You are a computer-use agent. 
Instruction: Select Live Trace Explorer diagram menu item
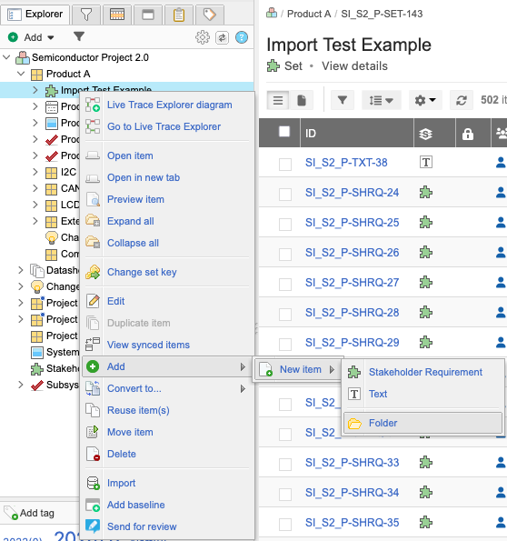point(169,105)
